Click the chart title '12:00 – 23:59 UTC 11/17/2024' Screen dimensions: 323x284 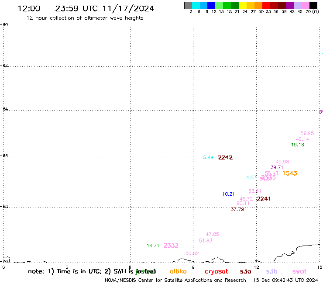coord(86,9)
